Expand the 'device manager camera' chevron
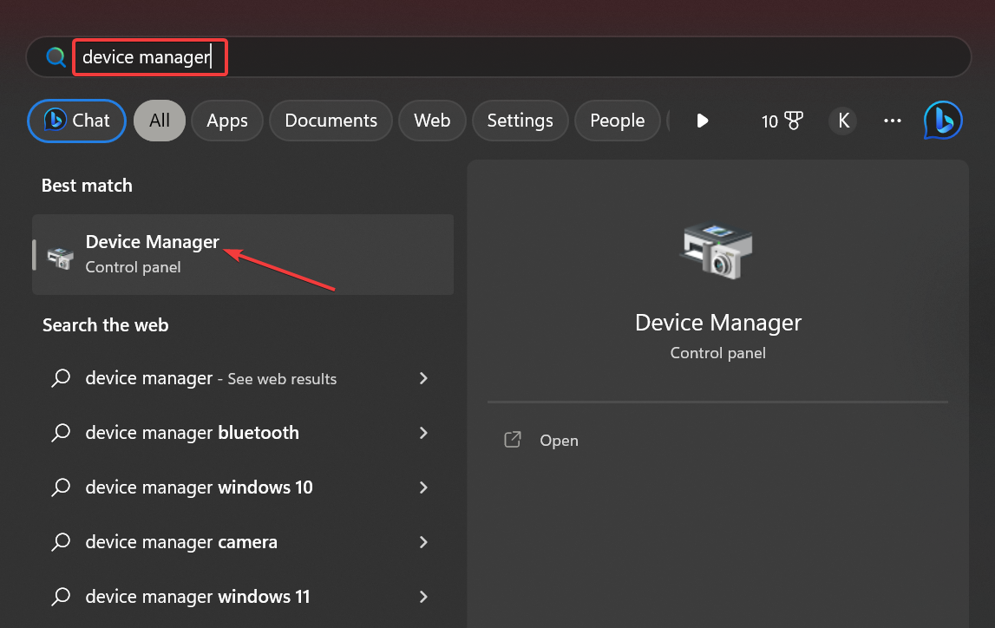This screenshot has height=628, width=995. pos(423,542)
